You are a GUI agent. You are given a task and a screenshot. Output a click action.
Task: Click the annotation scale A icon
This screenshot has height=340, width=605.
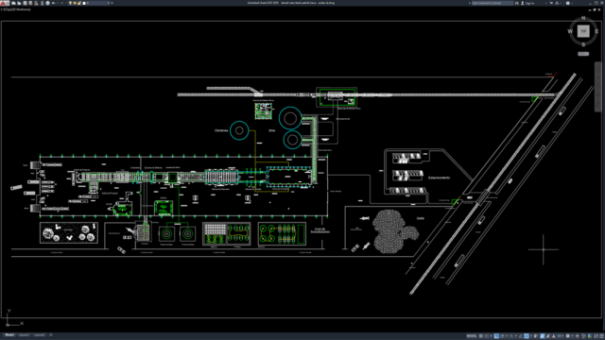click(554, 336)
